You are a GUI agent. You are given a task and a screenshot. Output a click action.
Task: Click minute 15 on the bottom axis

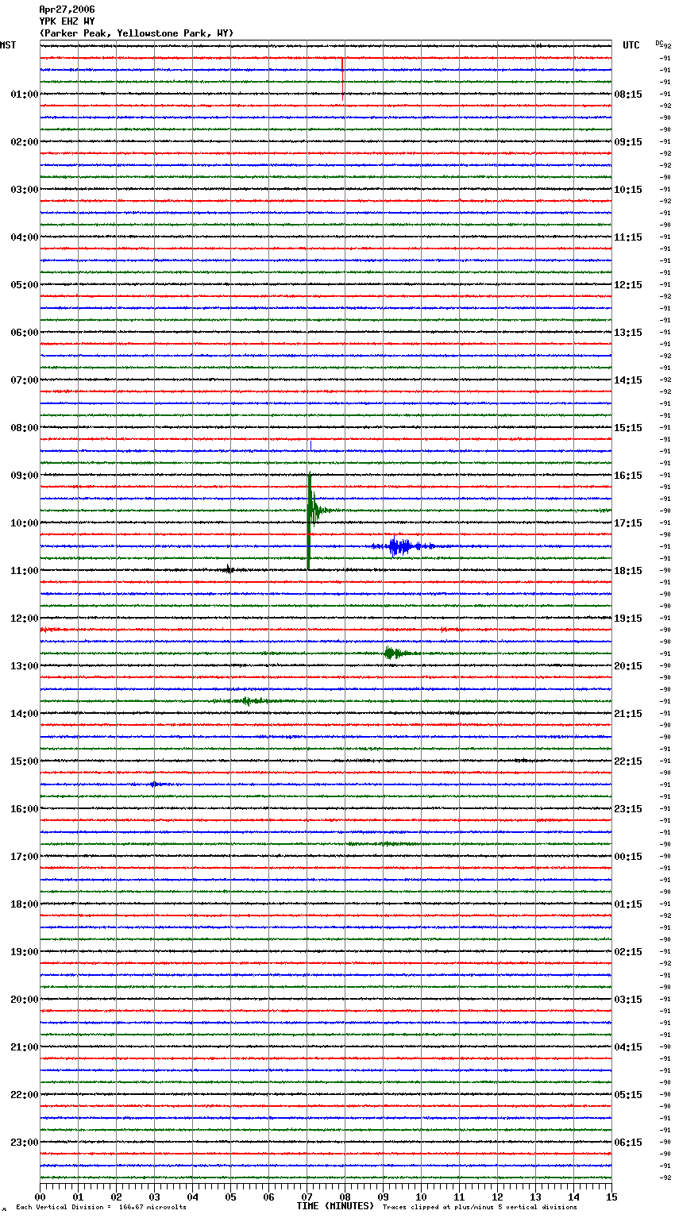[611, 1197]
